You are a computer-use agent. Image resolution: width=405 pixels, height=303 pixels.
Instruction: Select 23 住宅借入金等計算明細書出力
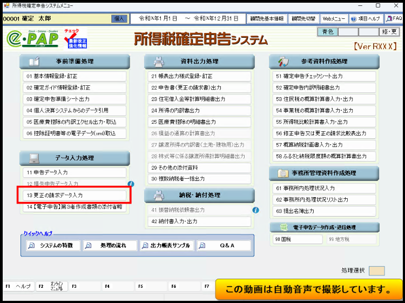199,99
